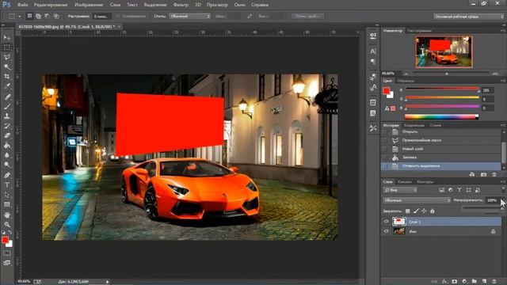
Task: Select the Path Selection tool
Action: 7,195
